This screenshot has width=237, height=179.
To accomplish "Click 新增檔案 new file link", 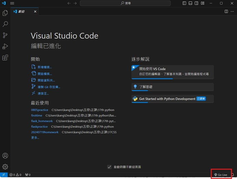I will click(45, 67).
